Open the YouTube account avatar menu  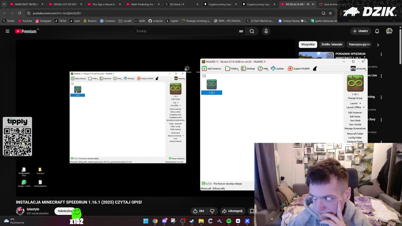point(389,31)
